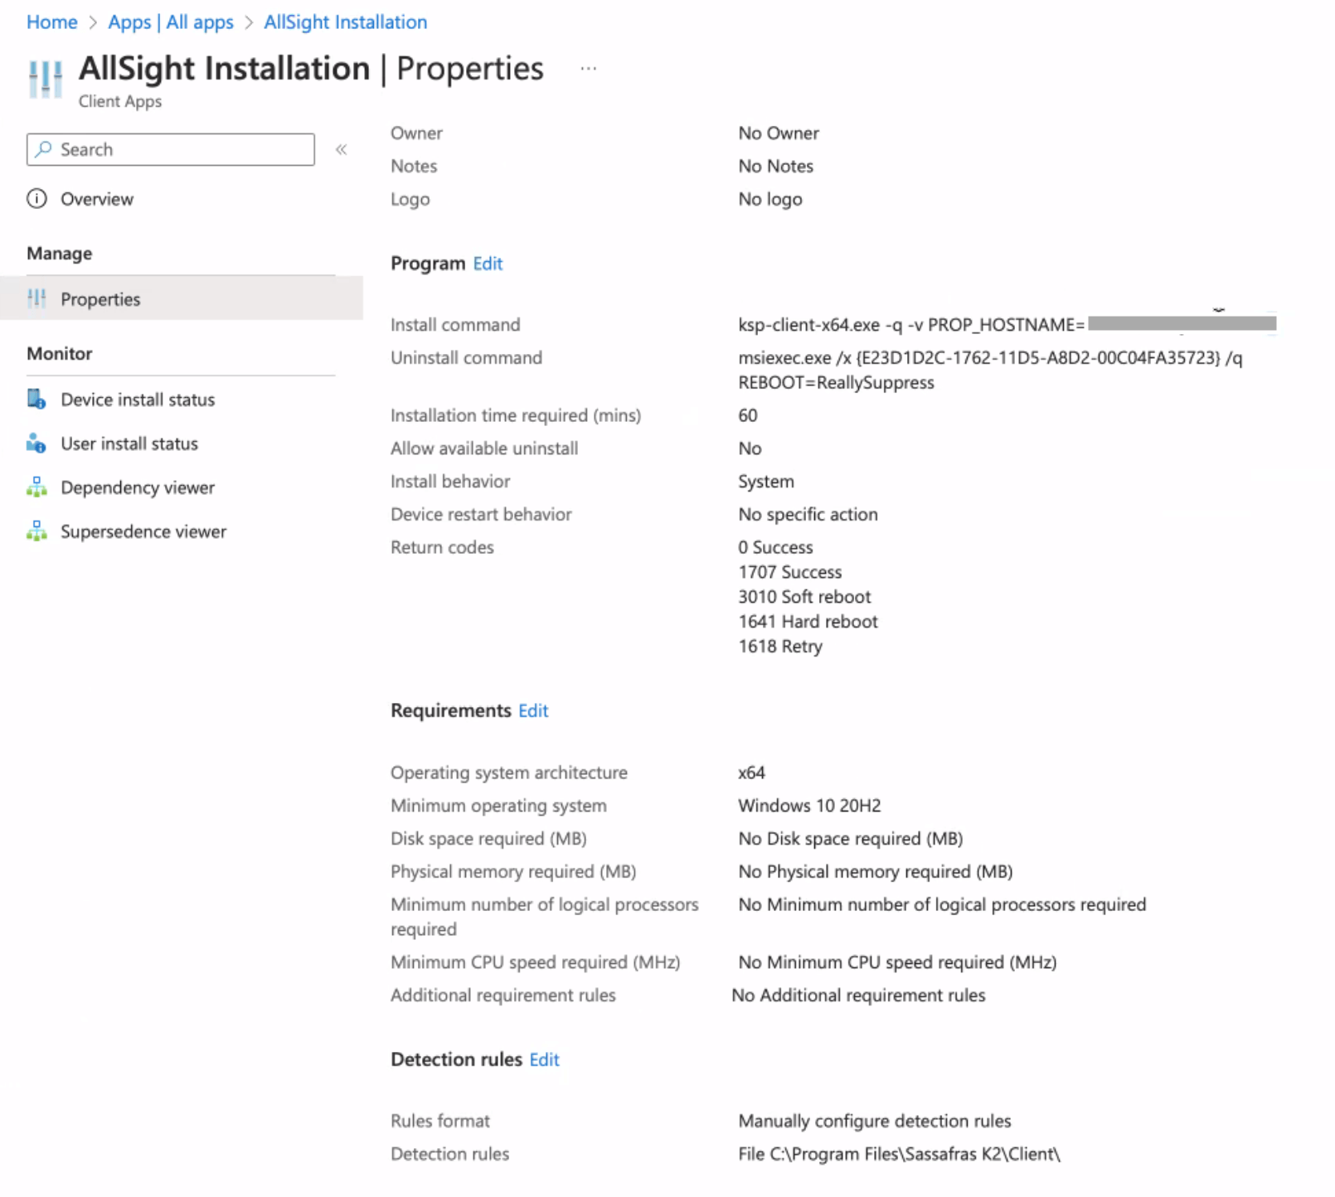Open the ellipsis more options menu

click(x=588, y=69)
